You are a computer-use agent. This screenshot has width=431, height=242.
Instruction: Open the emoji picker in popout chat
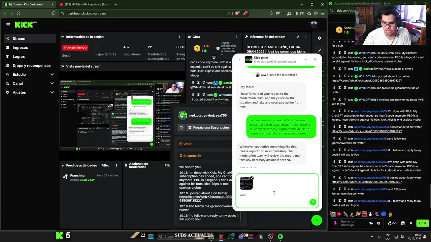pos(378,223)
